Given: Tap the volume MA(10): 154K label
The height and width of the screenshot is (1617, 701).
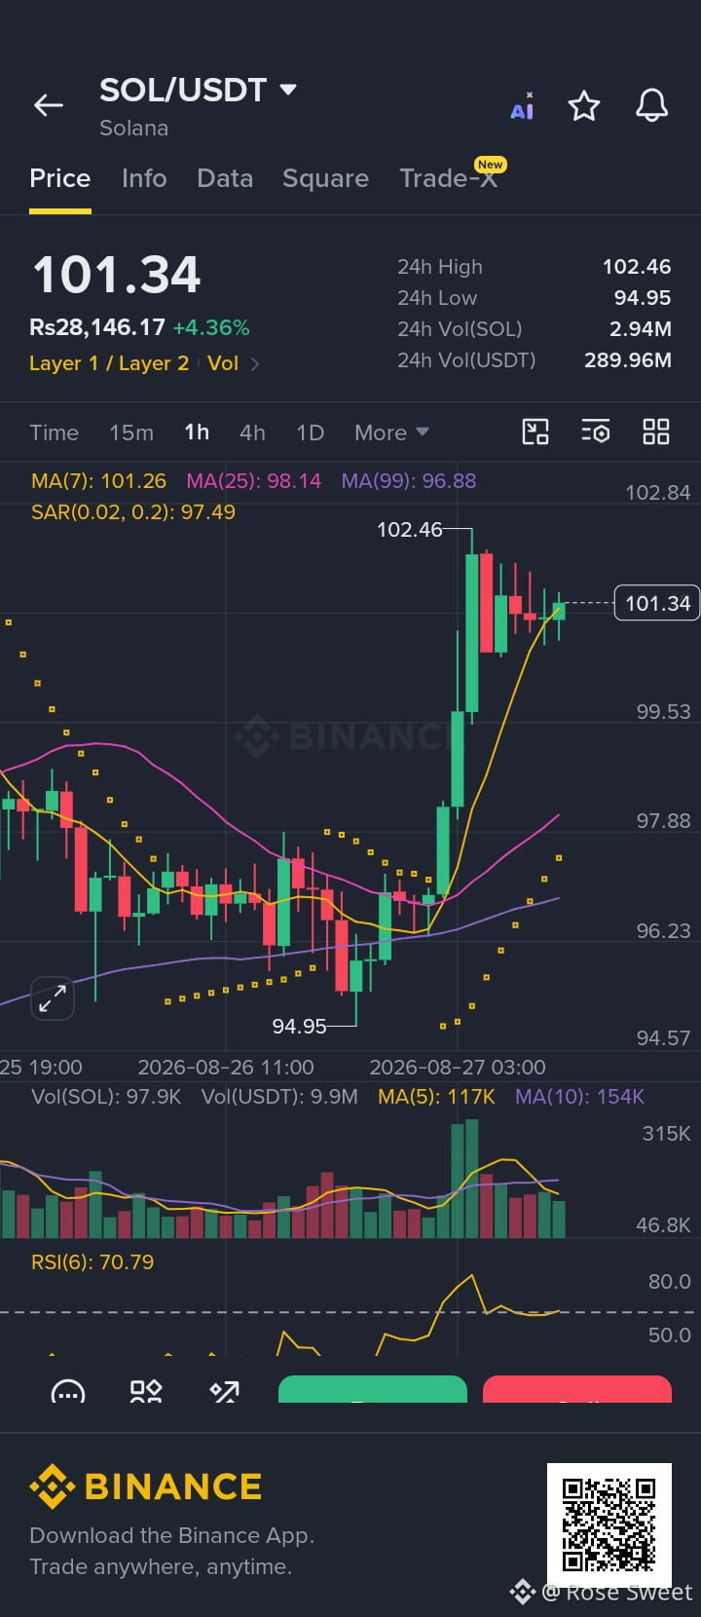Looking at the screenshot, I should (x=579, y=1097).
